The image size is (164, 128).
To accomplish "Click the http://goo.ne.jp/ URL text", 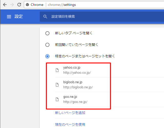I will click(75, 102).
